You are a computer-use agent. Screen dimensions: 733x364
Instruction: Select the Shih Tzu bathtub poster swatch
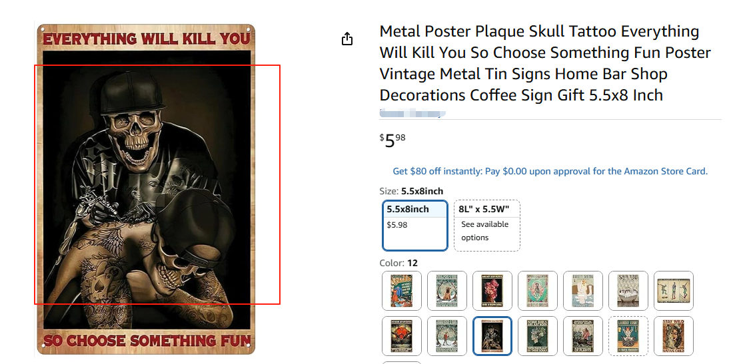[x=628, y=291]
